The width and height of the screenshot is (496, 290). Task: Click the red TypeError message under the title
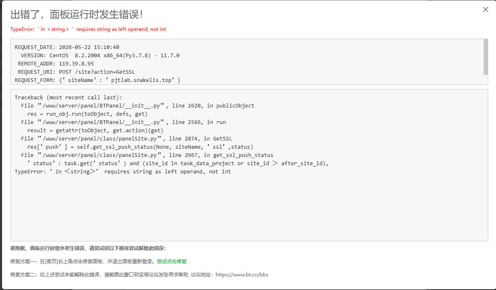click(88, 29)
